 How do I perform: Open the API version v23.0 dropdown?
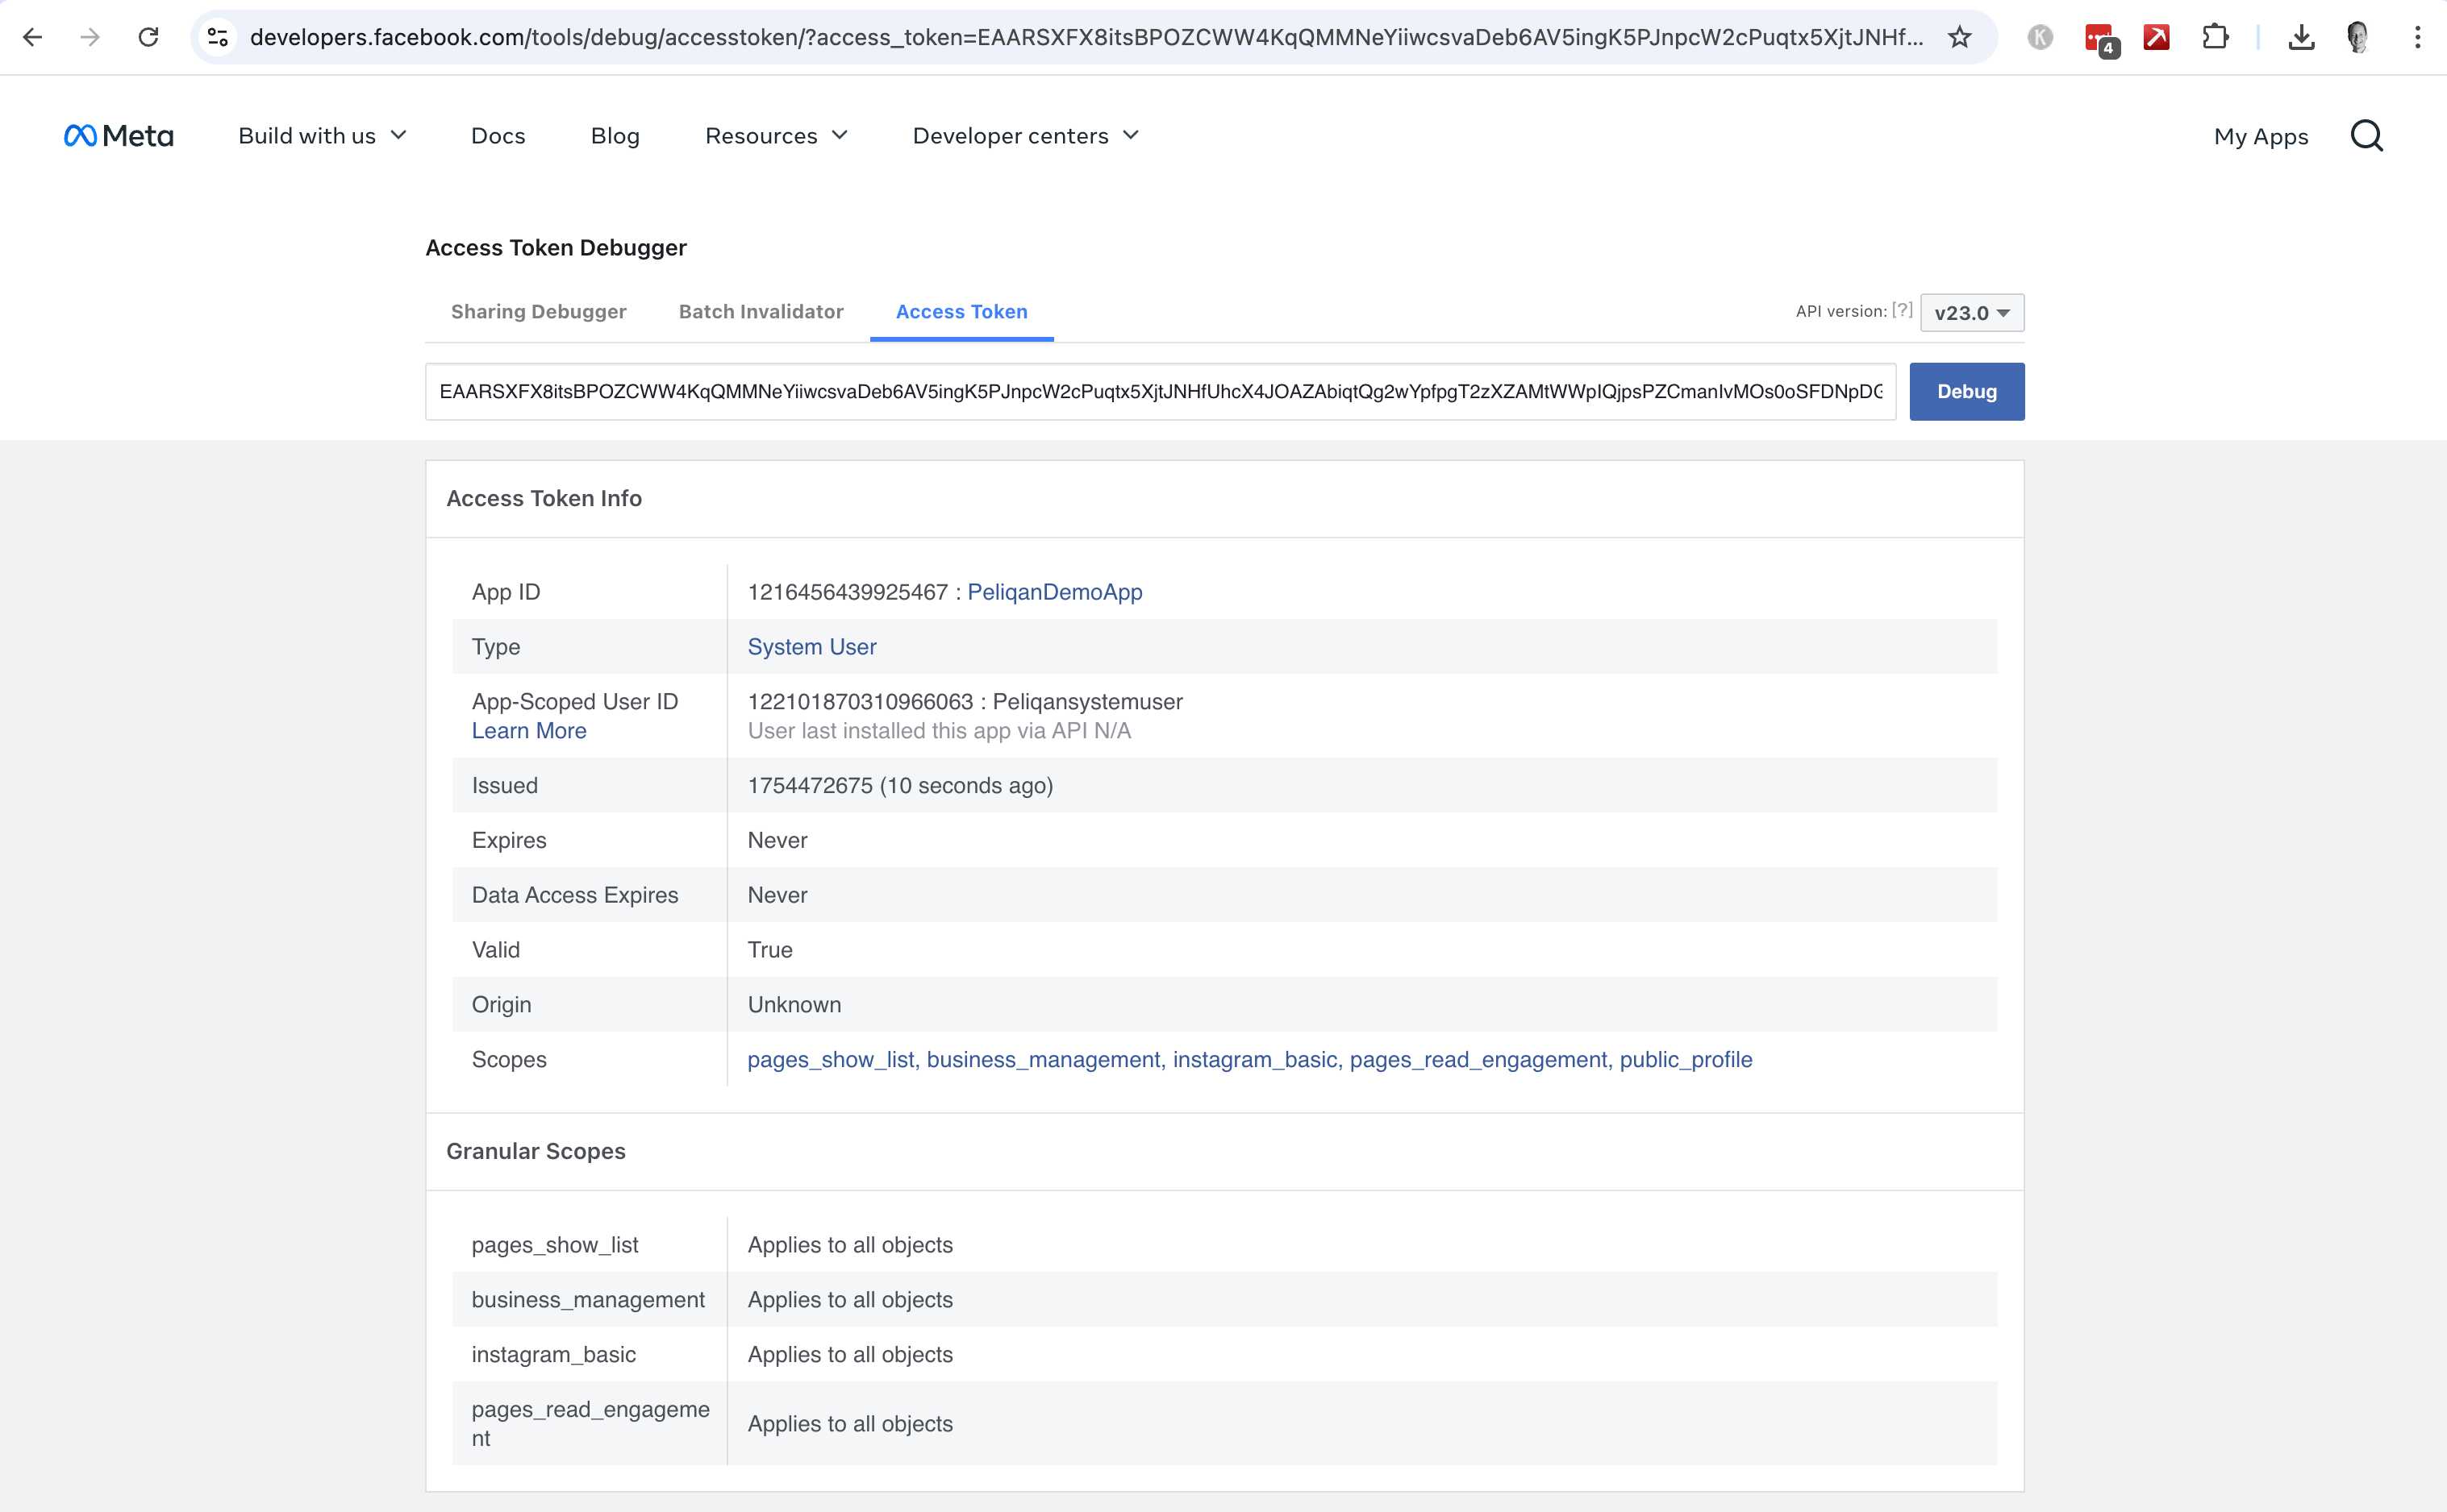click(1972, 313)
